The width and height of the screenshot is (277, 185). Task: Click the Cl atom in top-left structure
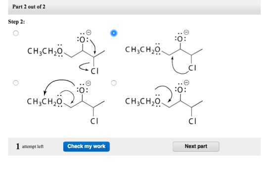pos(94,71)
